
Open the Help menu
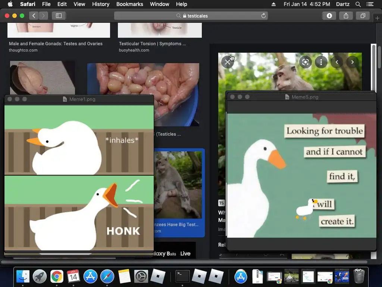(x=182, y=4)
